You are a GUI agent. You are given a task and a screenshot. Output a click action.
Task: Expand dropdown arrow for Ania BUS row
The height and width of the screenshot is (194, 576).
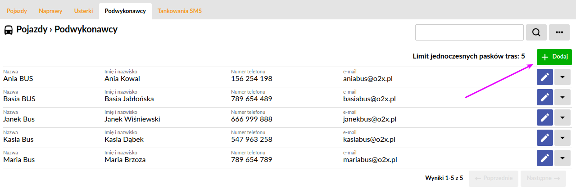562,77
